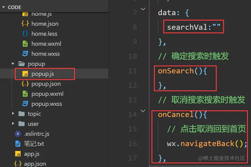Open popup.wxml file icon
This screenshot has width=251, height=167.
25,94
